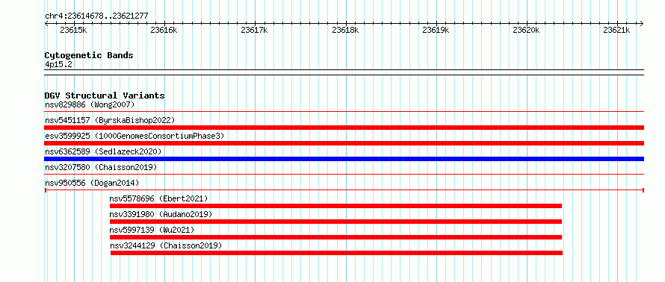Click the thin red line of nsv829886
This screenshot has height=282, width=665.
344,112
